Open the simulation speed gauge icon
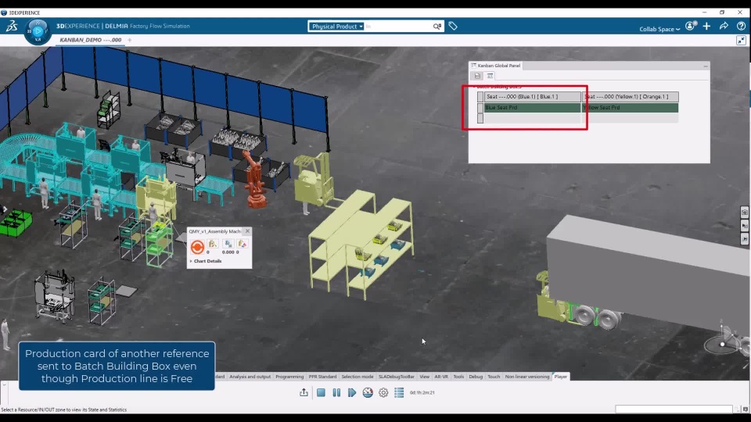 click(x=368, y=393)
